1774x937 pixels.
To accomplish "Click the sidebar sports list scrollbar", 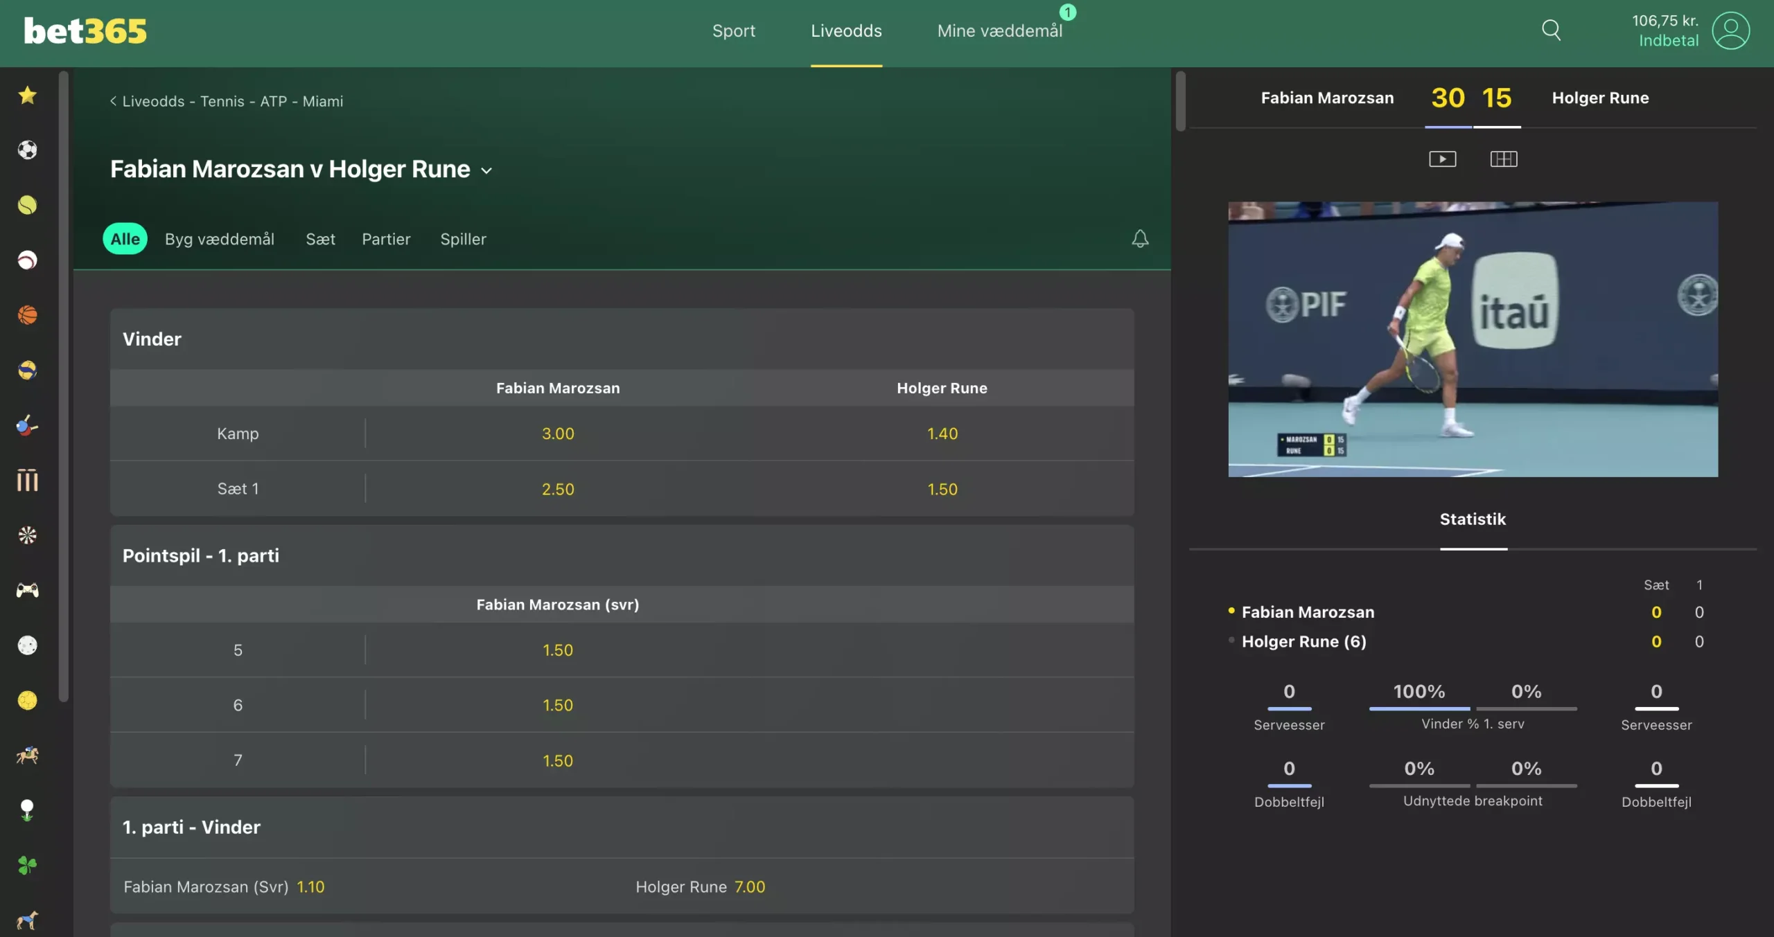I will pos(64,386).
